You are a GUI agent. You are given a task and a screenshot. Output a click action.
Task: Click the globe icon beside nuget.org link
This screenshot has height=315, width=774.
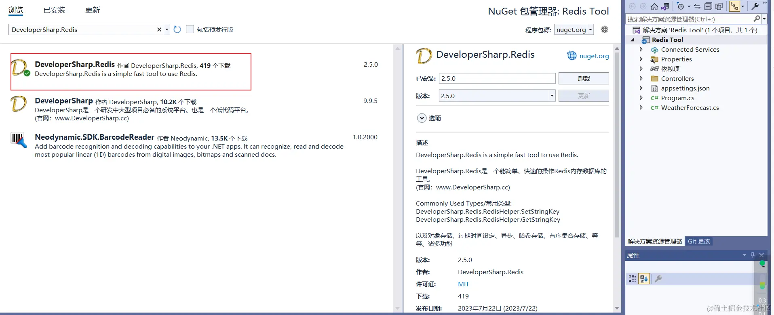[x=572, y=56]
